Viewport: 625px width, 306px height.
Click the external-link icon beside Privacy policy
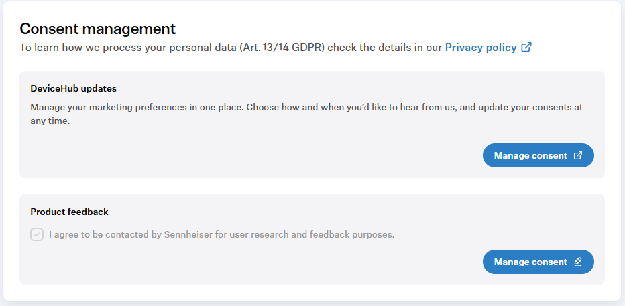526,48
